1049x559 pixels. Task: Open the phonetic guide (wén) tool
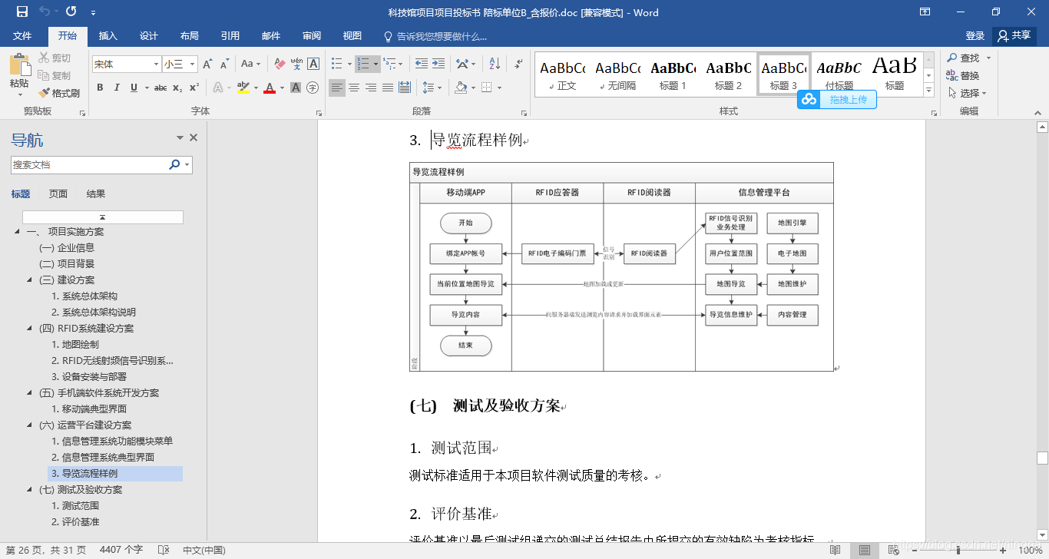coord(296,64)
